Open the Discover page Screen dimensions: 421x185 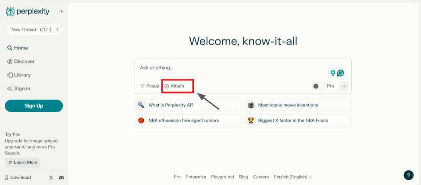(x=21, y=61)
